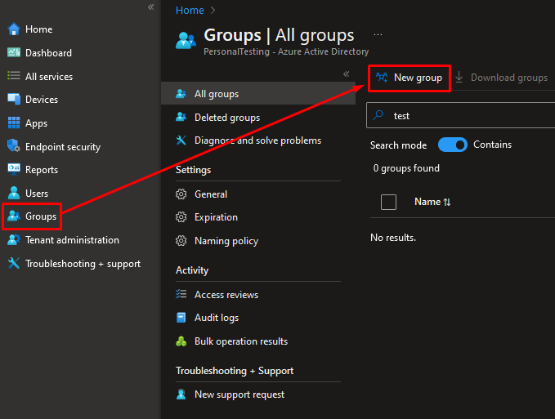Collapse the Groups navigation pane
Image resolution: width=555 pixels, height=419 pixels.
point(347,74)
